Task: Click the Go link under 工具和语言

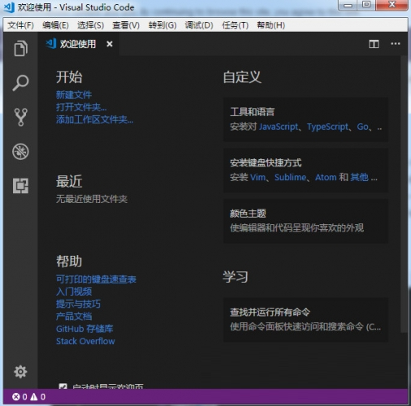Action: coord(362,127)
